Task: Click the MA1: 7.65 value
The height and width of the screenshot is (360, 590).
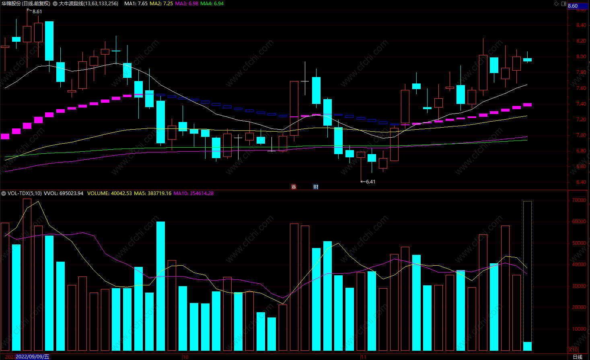Action: pyautogui.click(x=136, y=4)
